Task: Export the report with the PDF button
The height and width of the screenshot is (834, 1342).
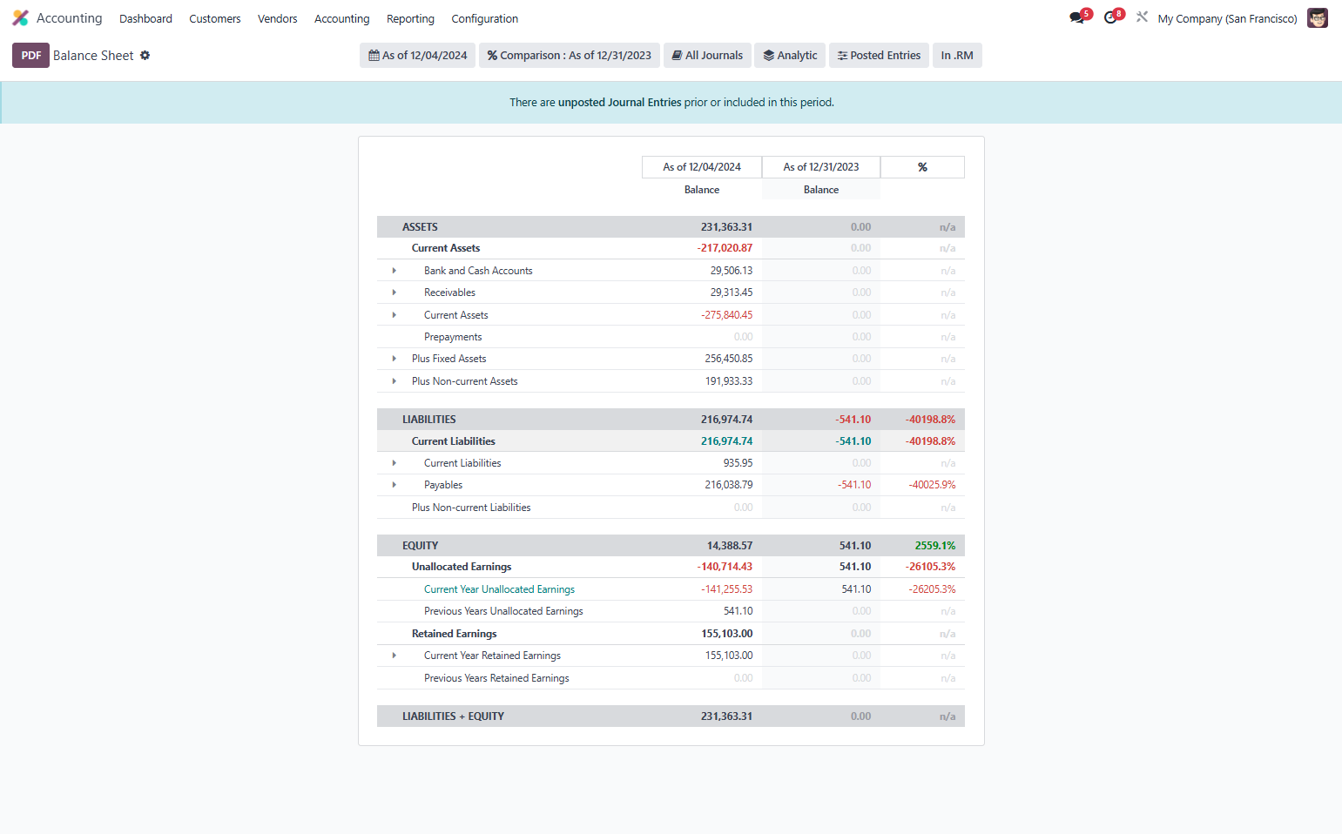Action: pyautogui.click(x=31, y=55)
